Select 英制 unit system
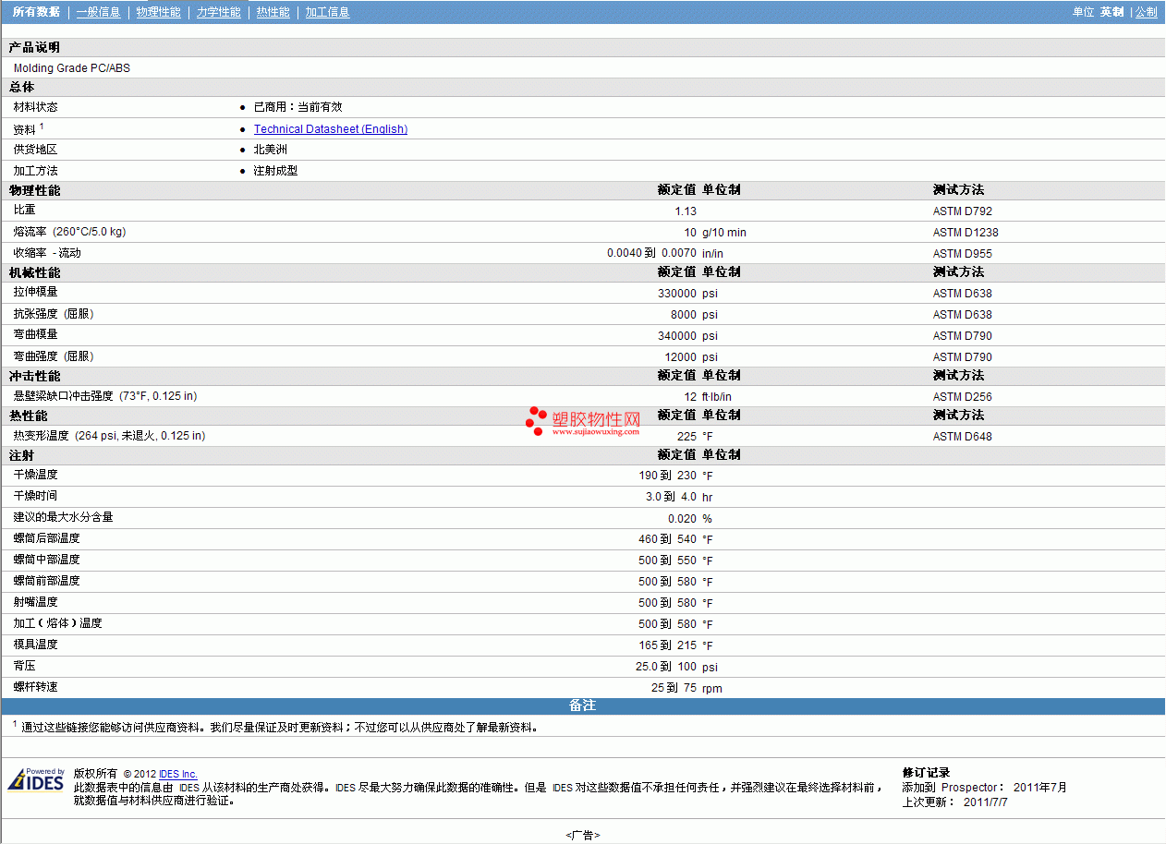The image size is (1166, 844). tap(1111, 12)
